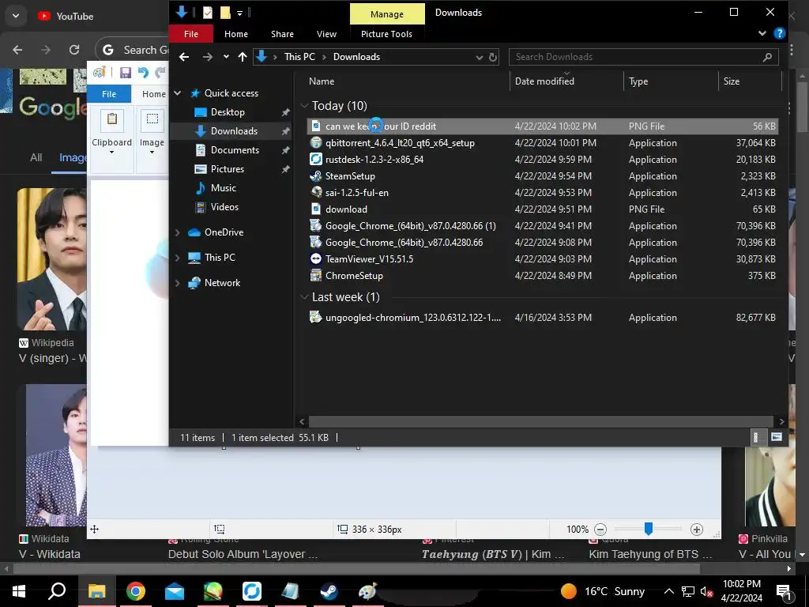Click the Back arrow in File Explorer
The width and height of the screenshot is (809, 607).
coord(184,57)
